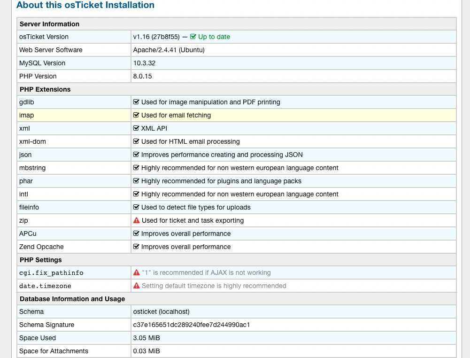This screenshot has height=358, width=470.
Task: Click the 'imap' extension name
Action: (x=26, y=116)
